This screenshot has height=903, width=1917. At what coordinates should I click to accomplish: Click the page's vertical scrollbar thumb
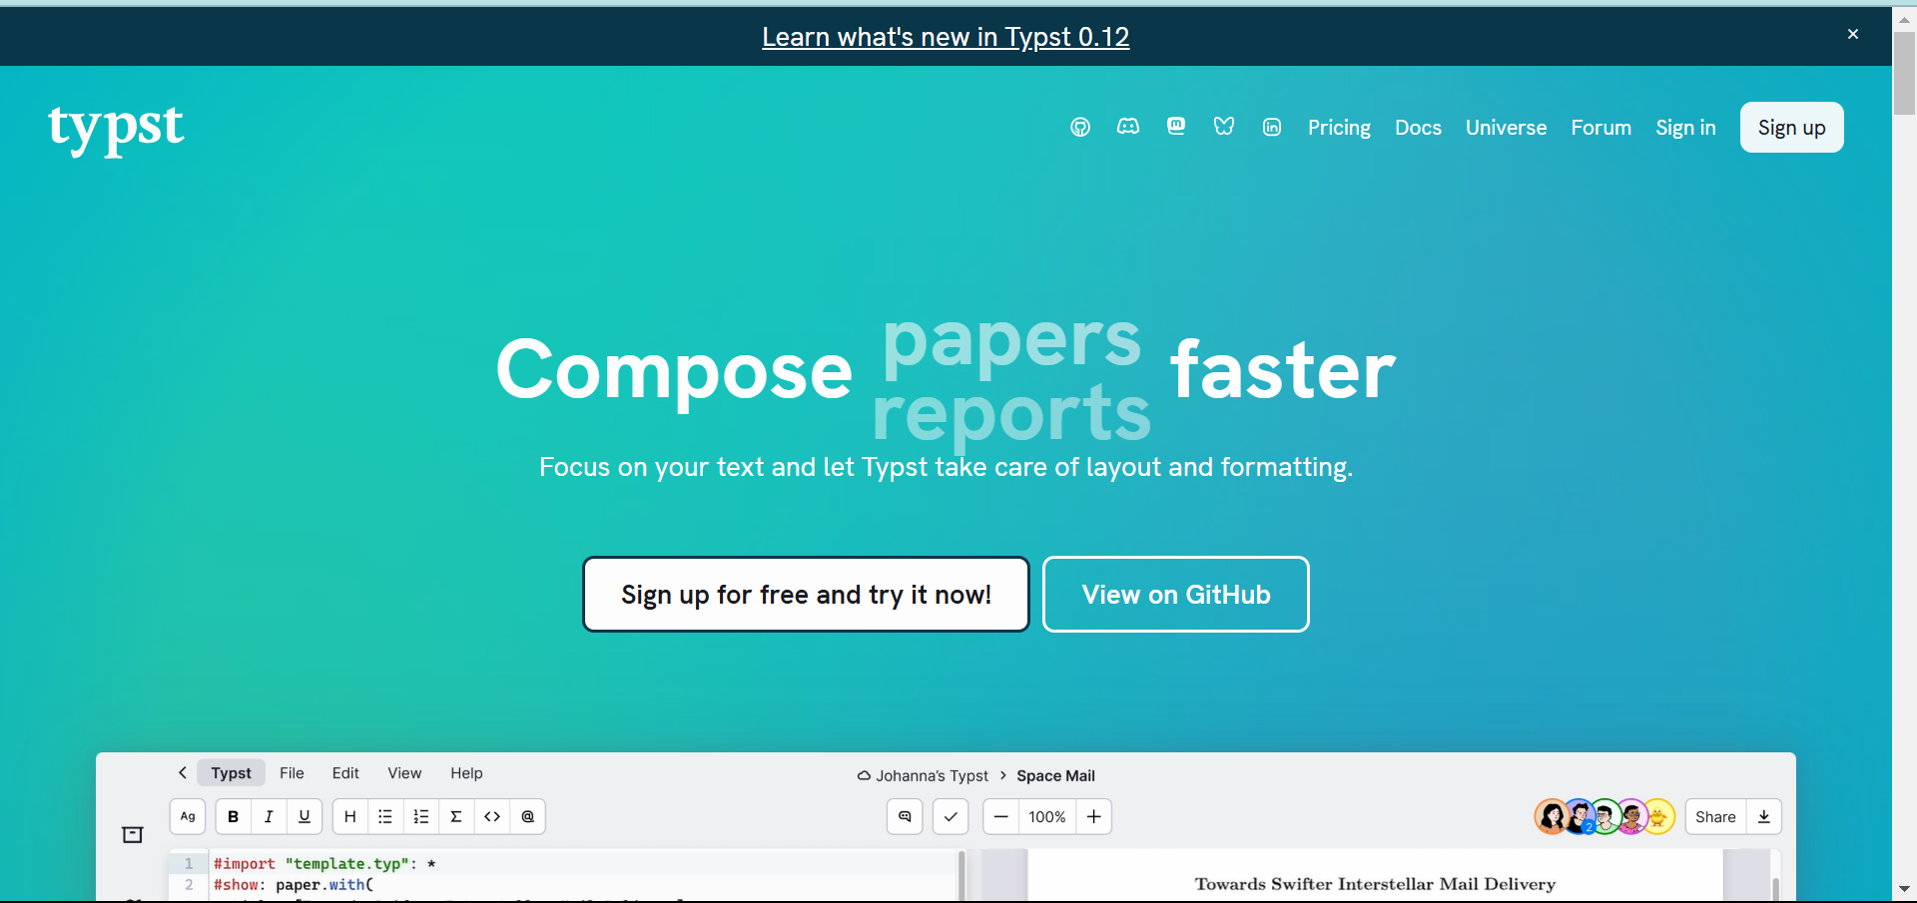click(x=1904, y=73)
